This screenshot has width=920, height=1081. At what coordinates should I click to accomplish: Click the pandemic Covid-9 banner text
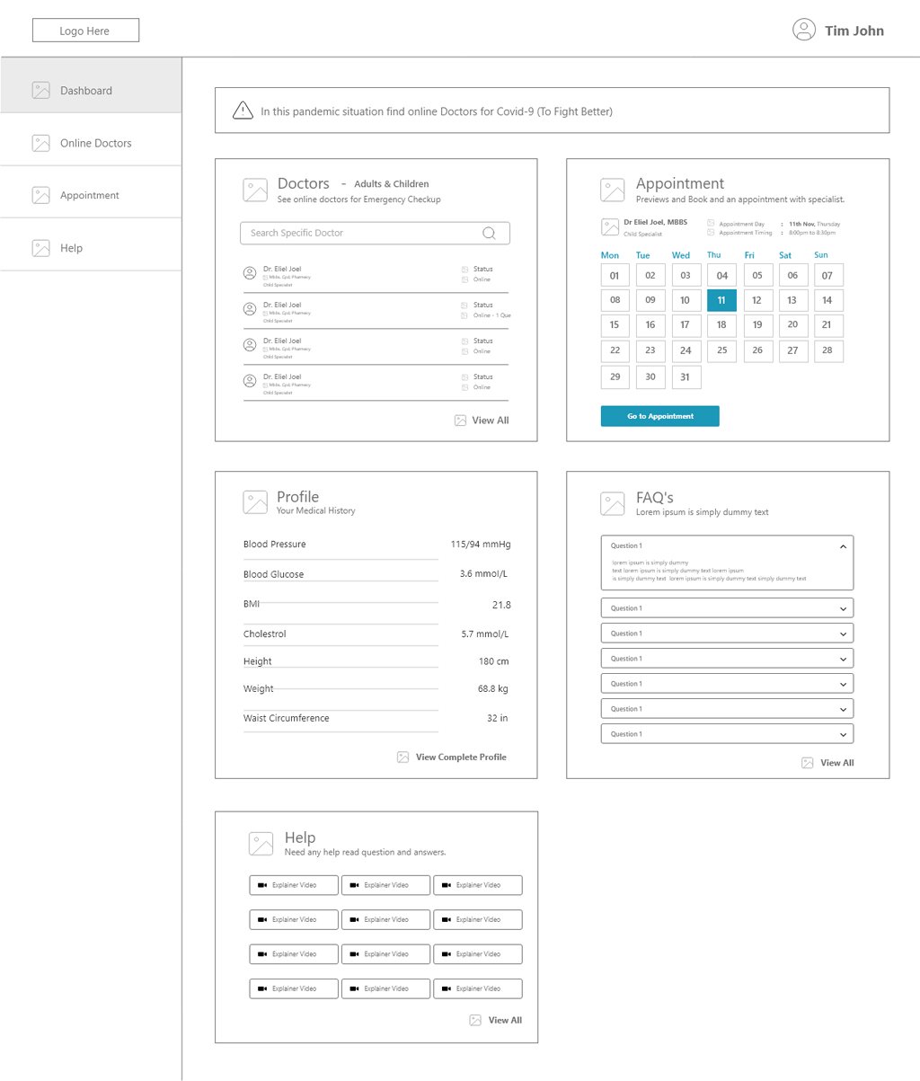[x=437, y=111]
